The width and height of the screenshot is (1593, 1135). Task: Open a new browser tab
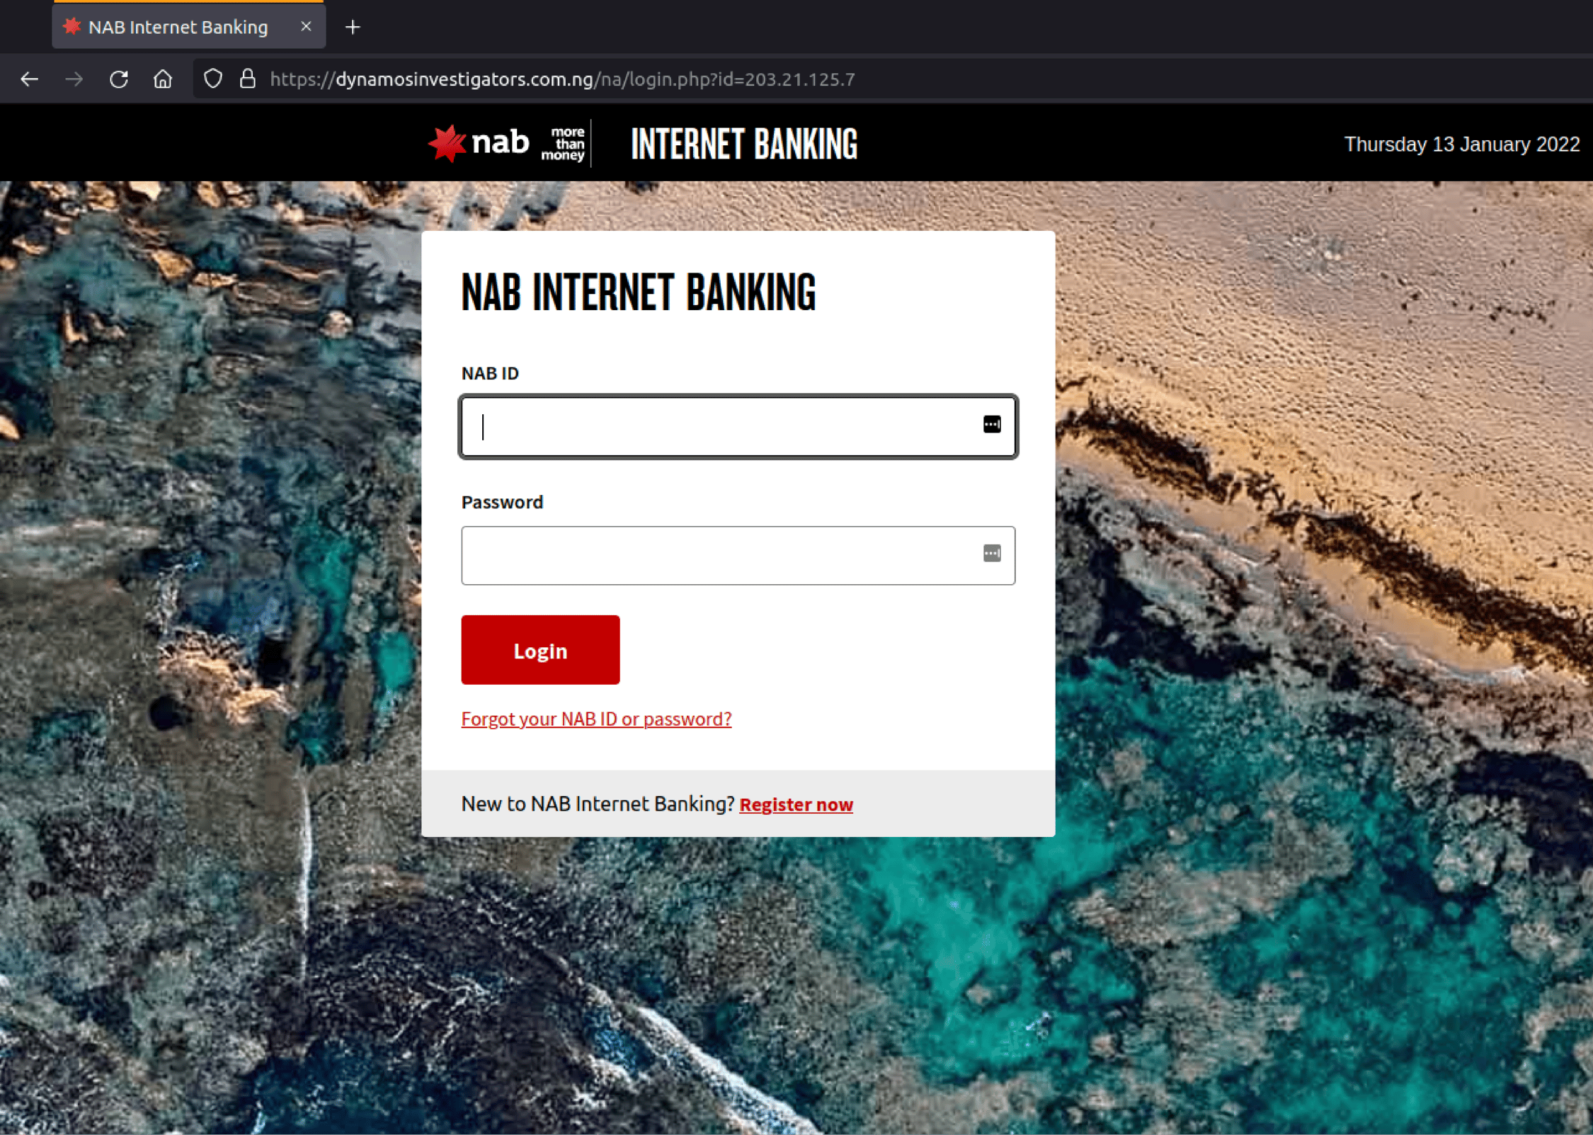pos(352,27)
